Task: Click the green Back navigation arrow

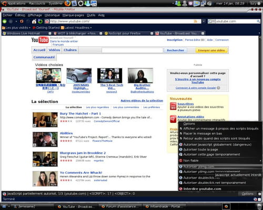Action: [5, 22]
